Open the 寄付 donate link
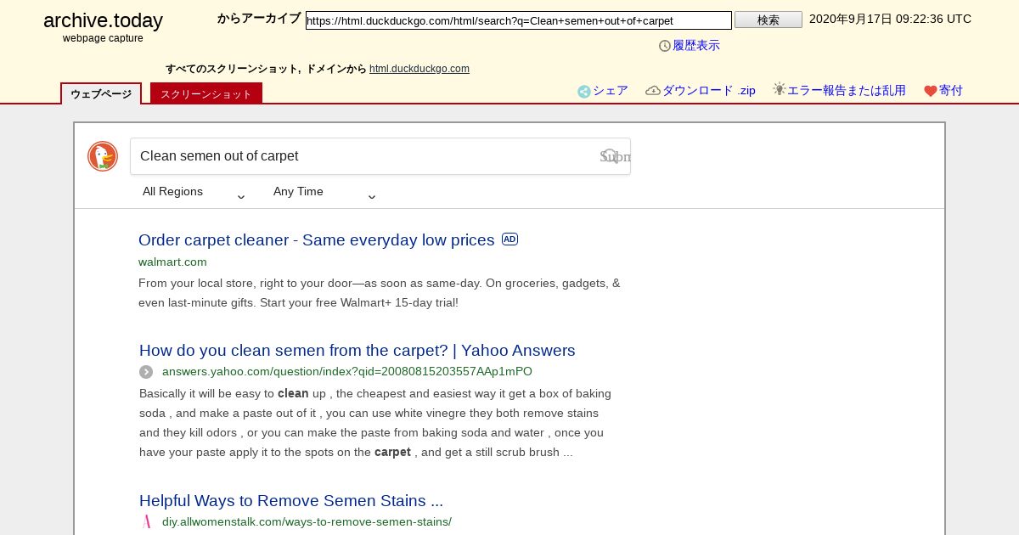Image resolution: width=1019 pixels, height=535 pixels. [x=951, y=91]
